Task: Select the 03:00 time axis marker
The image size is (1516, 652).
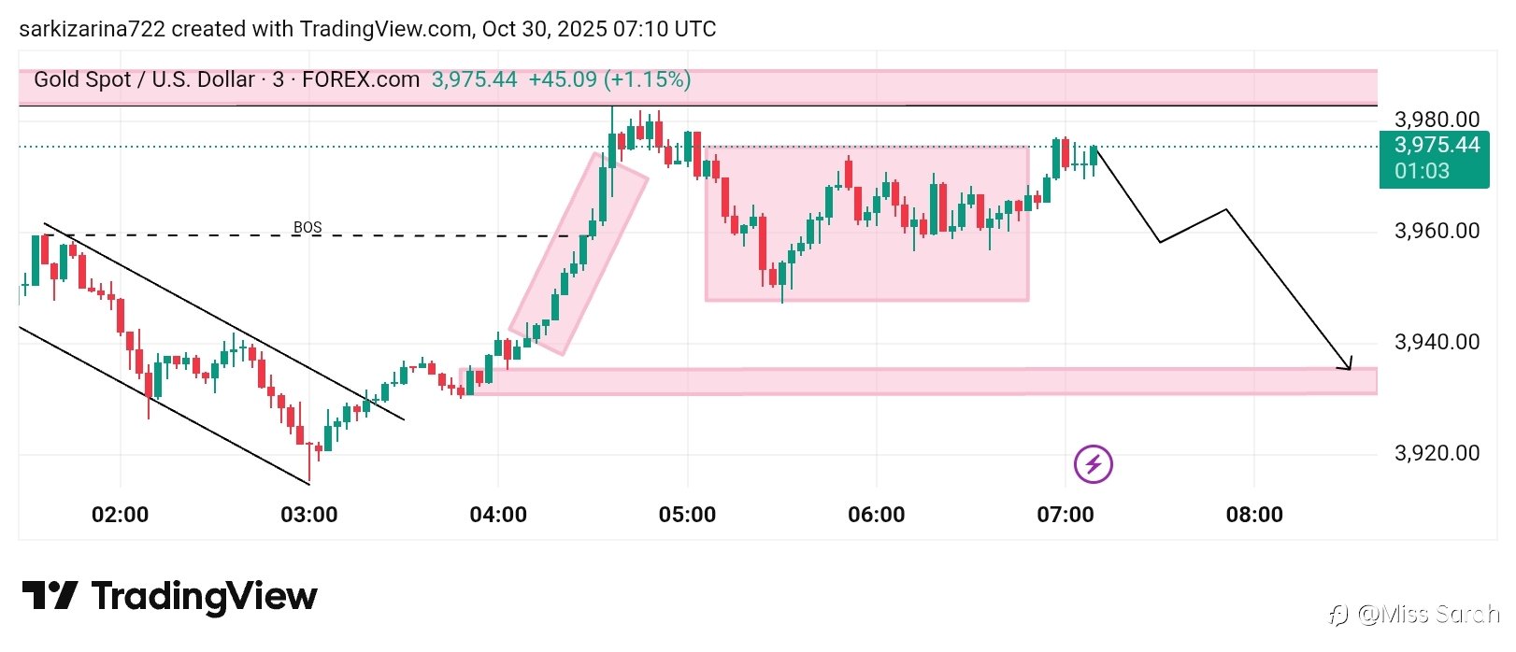Action: 309,515
